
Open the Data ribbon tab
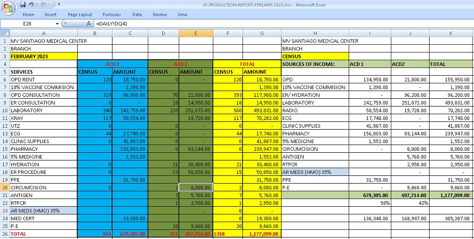coord(137,14)
